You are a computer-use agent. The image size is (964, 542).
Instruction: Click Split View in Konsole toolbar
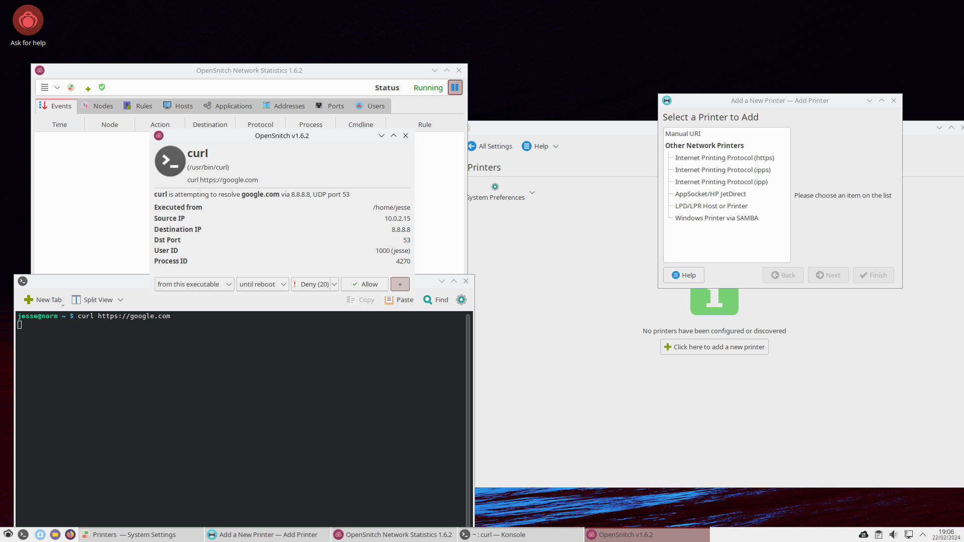point(92,300)
